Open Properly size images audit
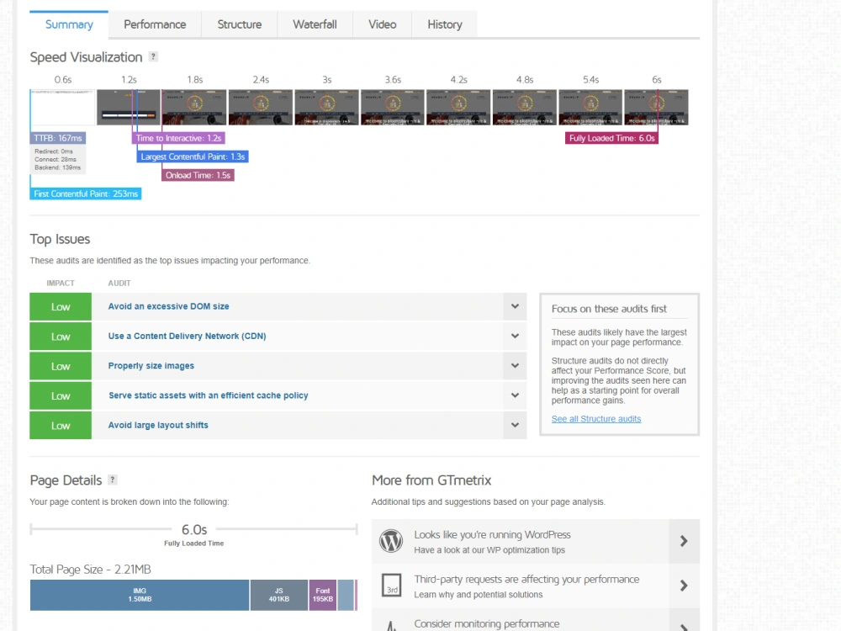This screenshot has width=841, height=631. 151,365
